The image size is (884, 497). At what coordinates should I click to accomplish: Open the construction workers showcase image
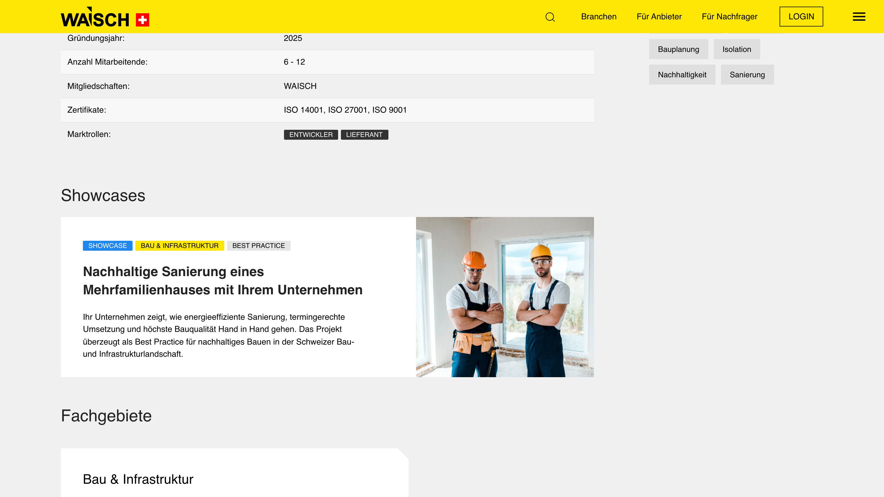click(505, 297)
